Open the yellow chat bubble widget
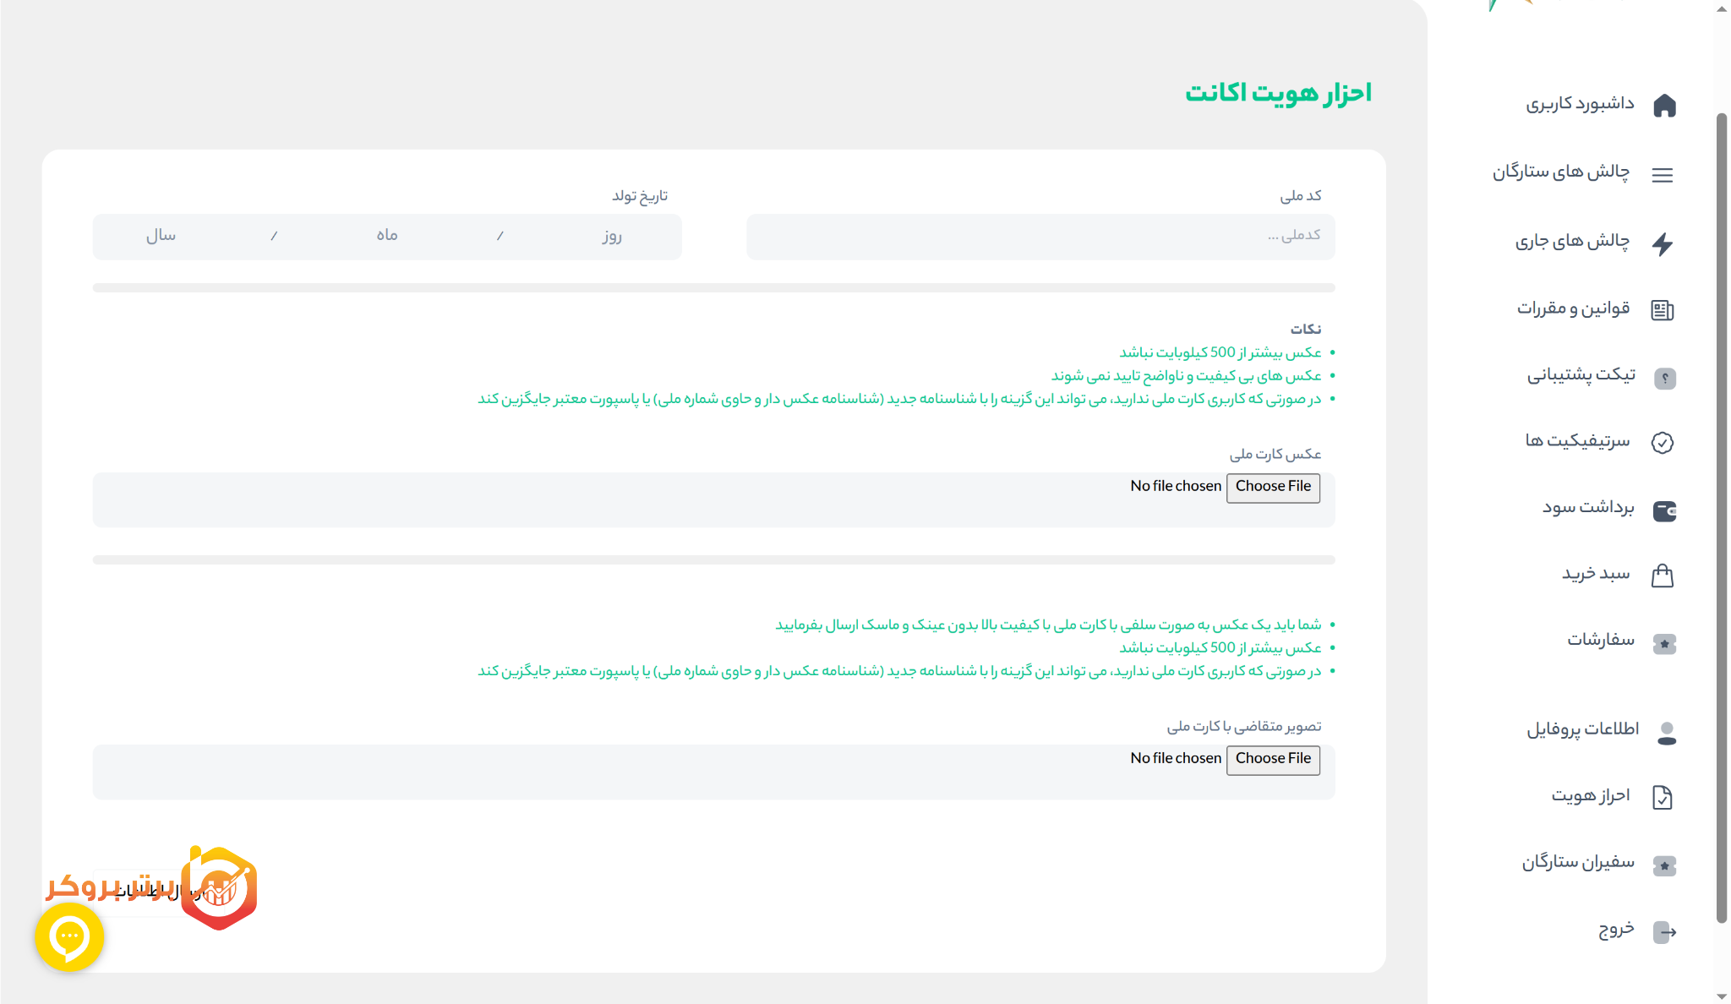 click(69, 936)
